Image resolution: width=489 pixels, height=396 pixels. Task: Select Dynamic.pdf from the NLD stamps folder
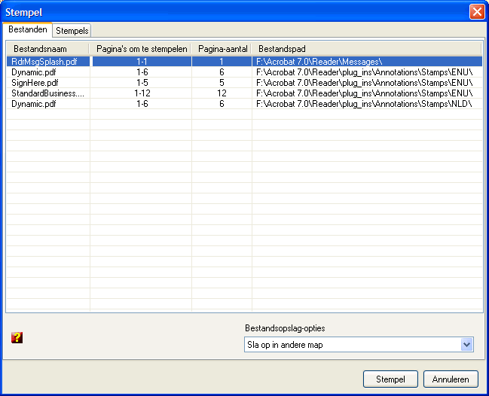coord(33,104)
